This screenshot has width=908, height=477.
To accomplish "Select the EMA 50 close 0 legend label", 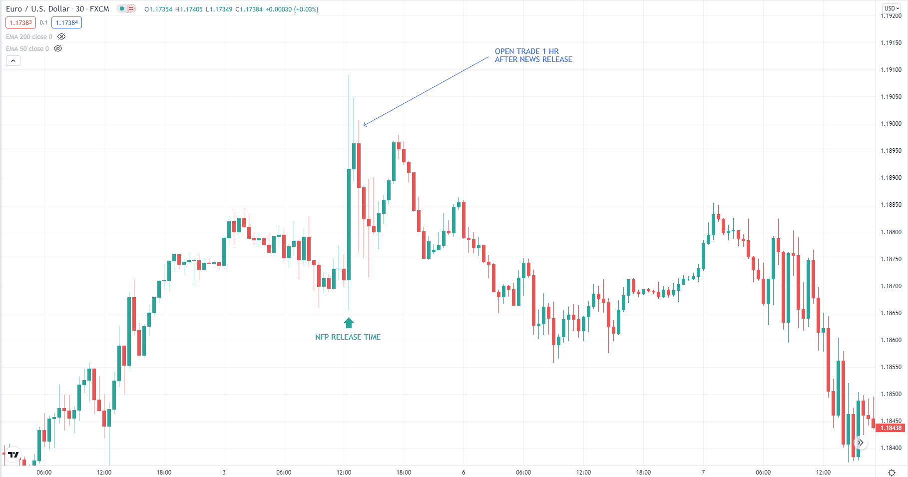I will [x=27, y=48].
